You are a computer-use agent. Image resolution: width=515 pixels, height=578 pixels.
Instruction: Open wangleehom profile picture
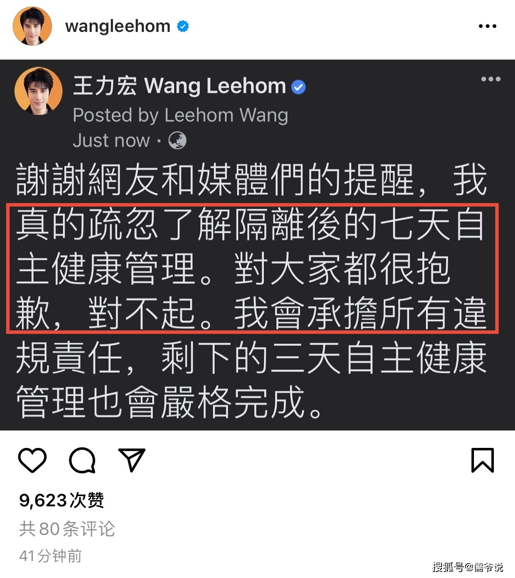click(x=32, y=26)
